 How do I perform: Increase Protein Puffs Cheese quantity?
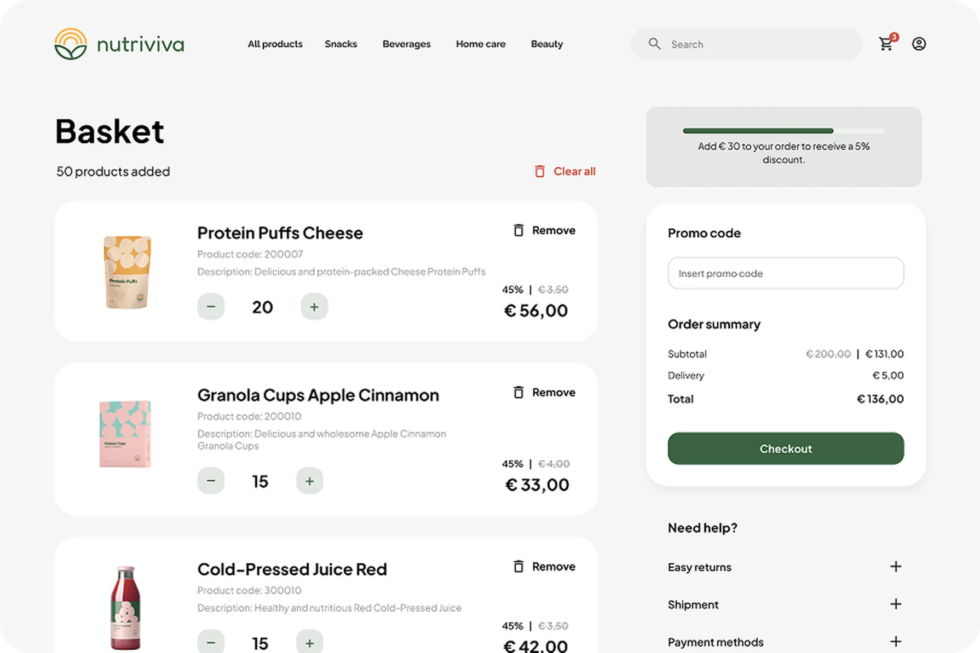314,307
